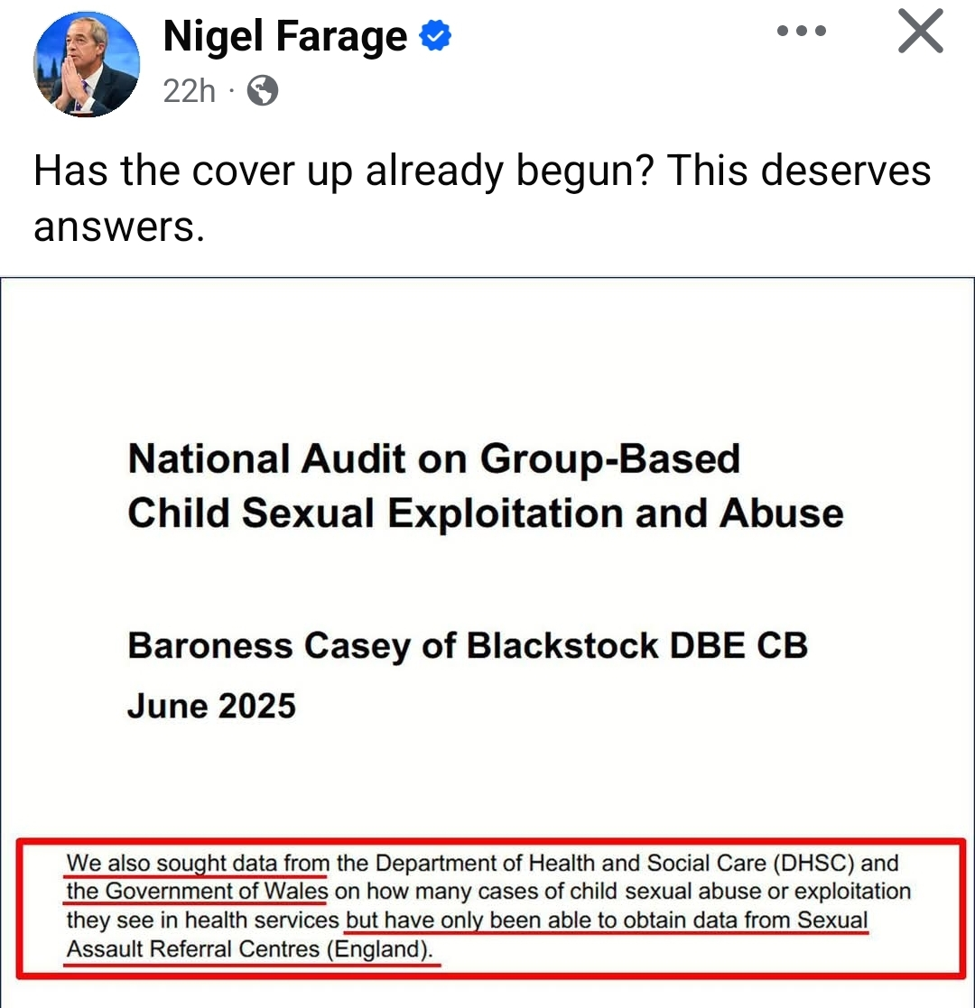975x1008 pixels.
Task: Click the "June 2025" date text
Action: pyautogui.click(x=211, y=706)
